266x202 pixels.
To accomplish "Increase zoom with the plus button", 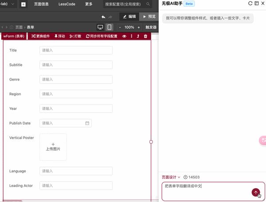I will coord(139,27).
